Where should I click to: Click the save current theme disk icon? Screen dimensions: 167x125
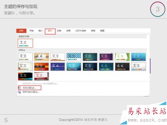(19, 92)
